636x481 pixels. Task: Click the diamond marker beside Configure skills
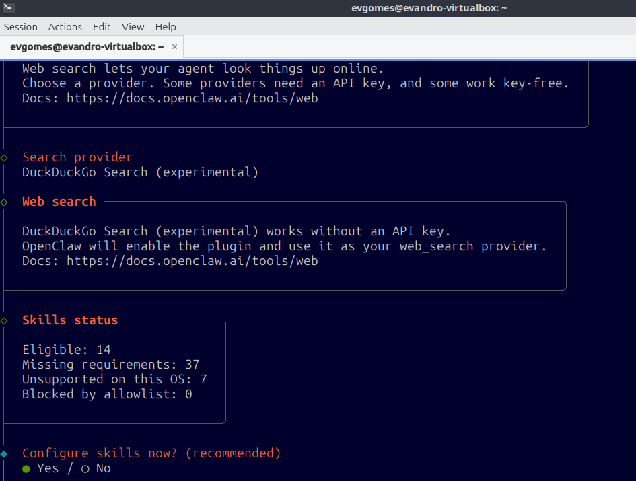[x=4, y=454]
